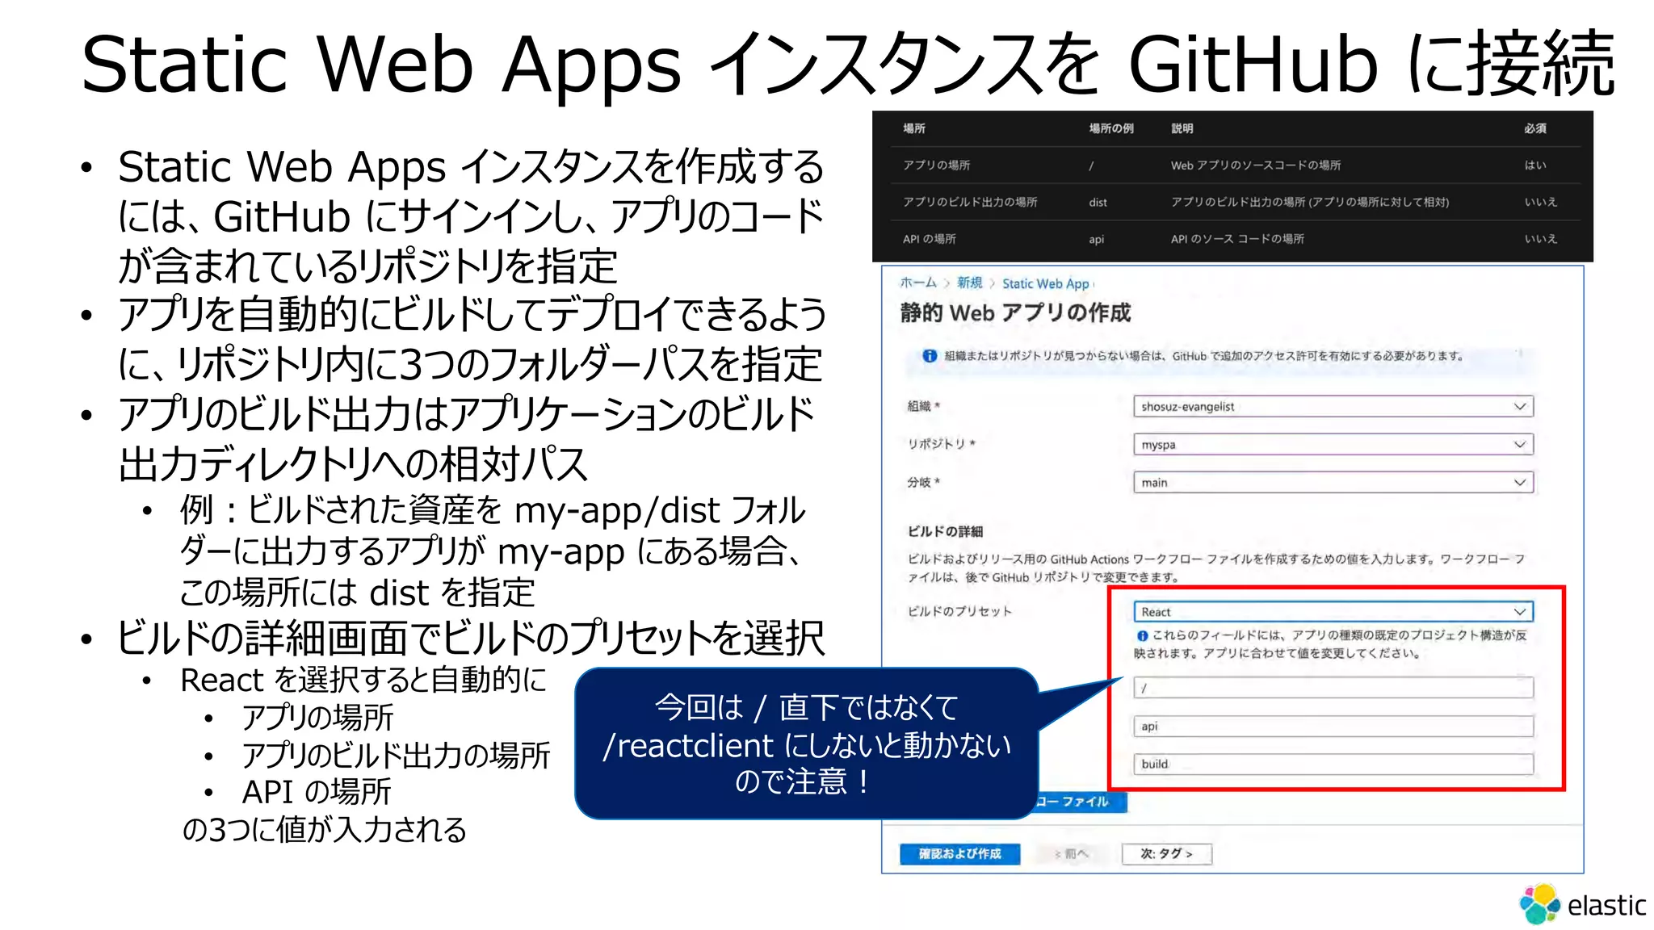Click the elastic logo icon

[x=1539, y=903]
